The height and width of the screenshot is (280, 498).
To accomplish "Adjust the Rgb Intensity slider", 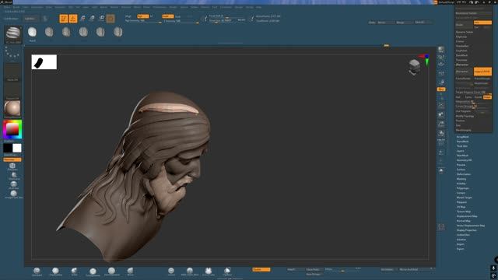I will [143, 21].
